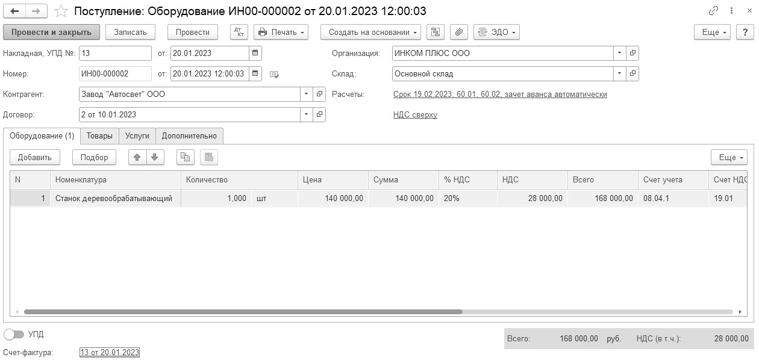Copy rows icon in table toolbar
This screenshot has height=363, width=759.
tap(185, 157)
